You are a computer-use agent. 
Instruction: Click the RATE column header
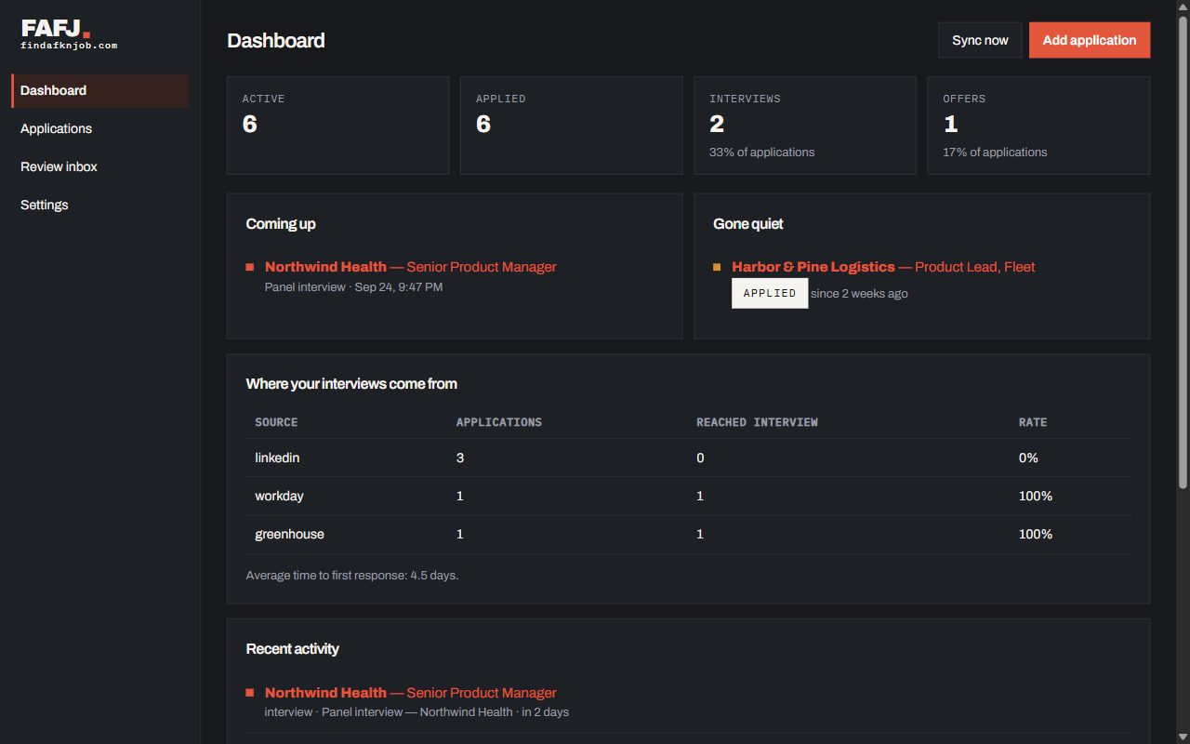tap(1033, 422)
